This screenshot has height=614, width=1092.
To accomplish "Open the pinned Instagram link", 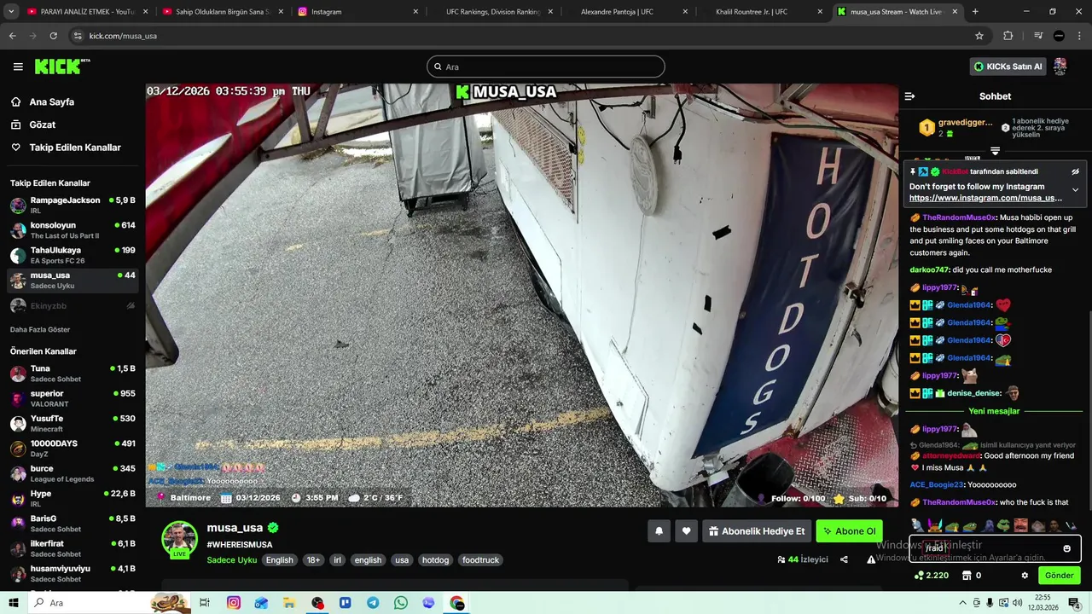I will point(985,198).
